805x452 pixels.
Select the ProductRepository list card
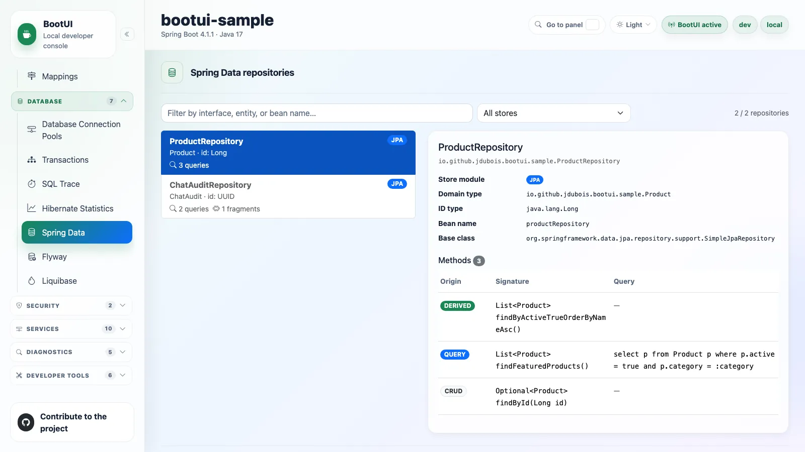pyautogui.click(x=288, y=153)
